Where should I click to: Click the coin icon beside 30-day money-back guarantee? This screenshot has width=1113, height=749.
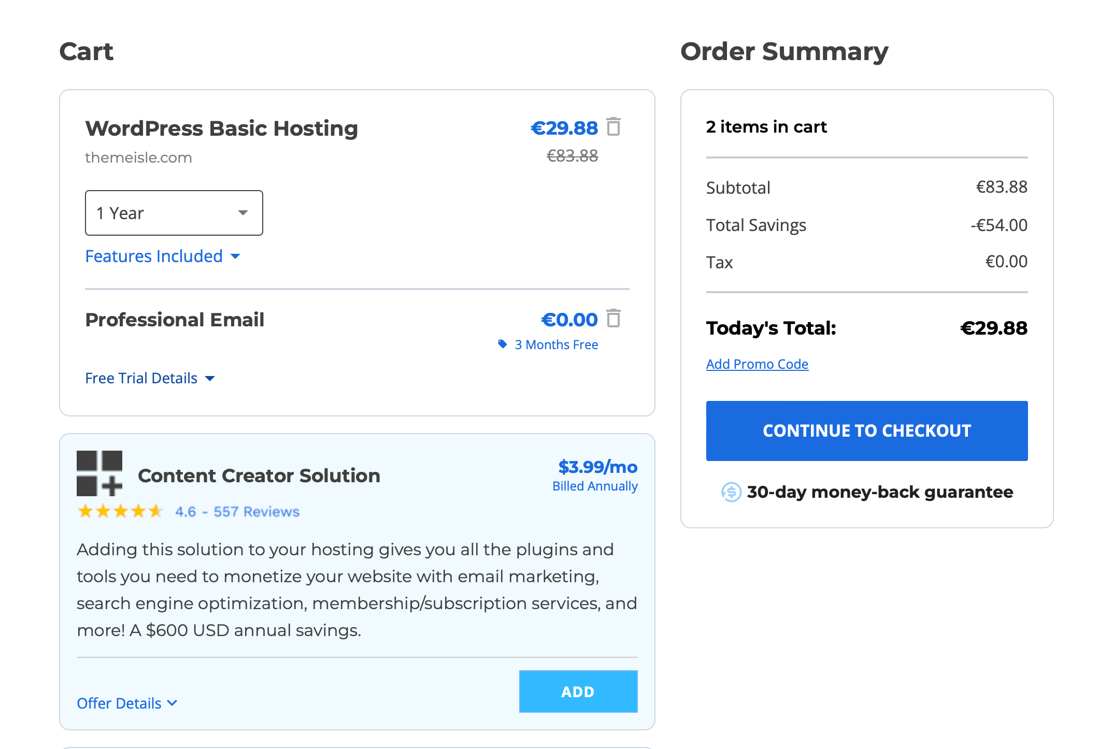coord(731,493)
